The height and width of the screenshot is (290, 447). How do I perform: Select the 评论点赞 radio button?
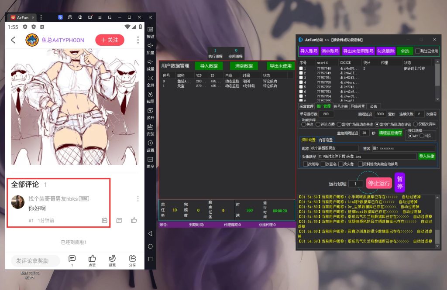coord(318,124)
